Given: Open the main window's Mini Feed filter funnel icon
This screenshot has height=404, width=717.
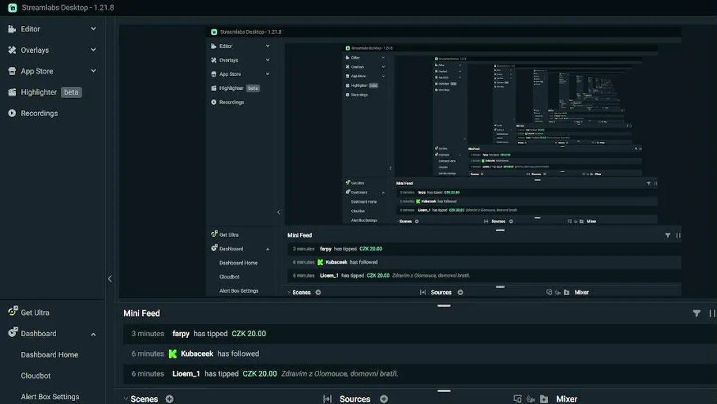Looking at the screenshot, I should point(697,314).
